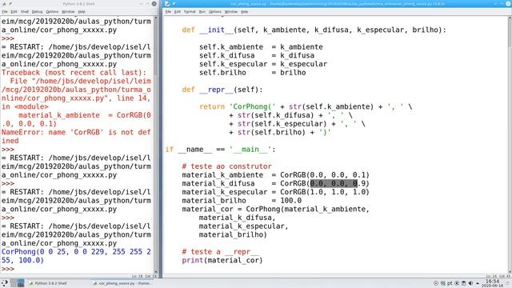Click 'print(material_cor)' line

pyautogui.click(x=222, y=260)
